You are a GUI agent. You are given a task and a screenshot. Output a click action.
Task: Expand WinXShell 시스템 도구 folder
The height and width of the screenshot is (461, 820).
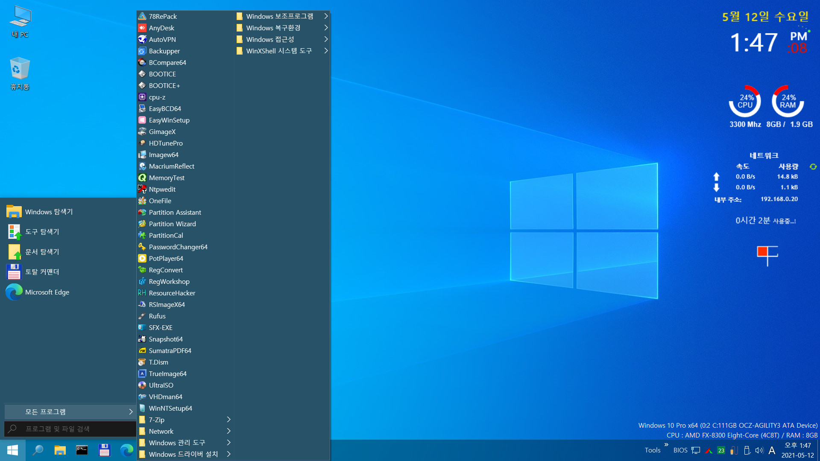tap(282, 51)
